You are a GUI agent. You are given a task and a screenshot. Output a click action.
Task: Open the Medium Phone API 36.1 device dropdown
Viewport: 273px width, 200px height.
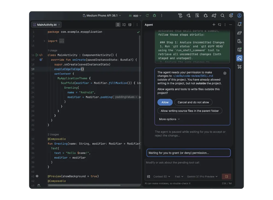click(102, 16)
